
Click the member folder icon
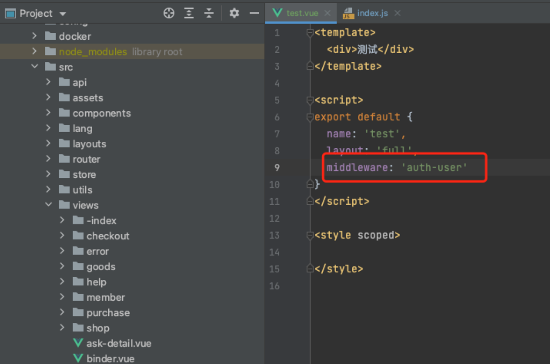78,297
